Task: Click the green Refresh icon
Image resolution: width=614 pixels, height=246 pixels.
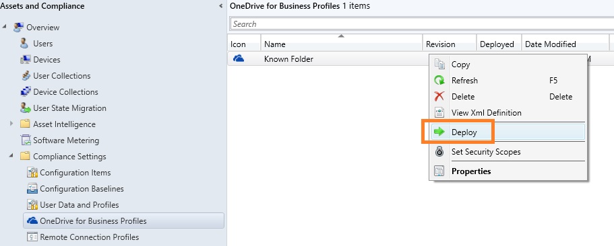Action: [439, 81]
